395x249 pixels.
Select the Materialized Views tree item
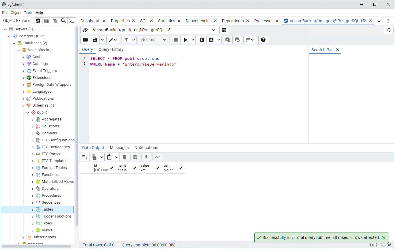(58, 182)
